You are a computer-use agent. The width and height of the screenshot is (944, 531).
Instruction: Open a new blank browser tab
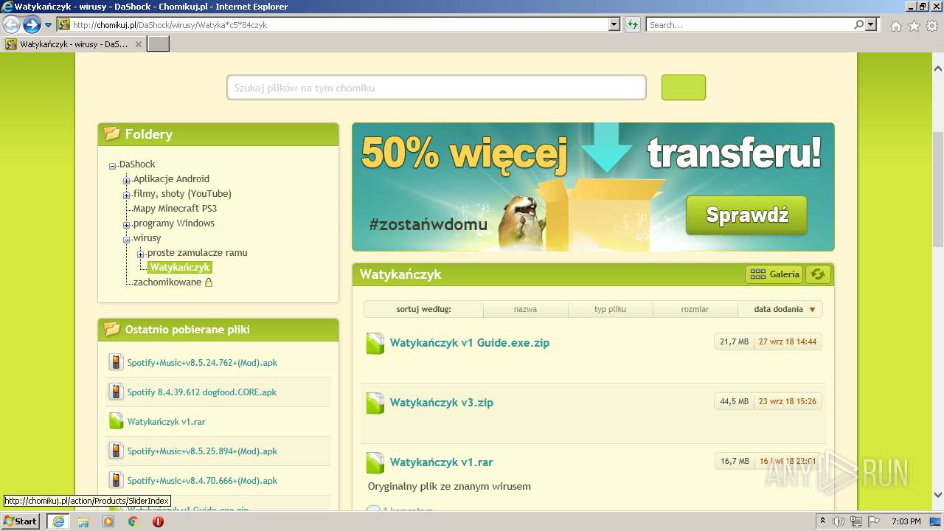click(x=159, y=44)
